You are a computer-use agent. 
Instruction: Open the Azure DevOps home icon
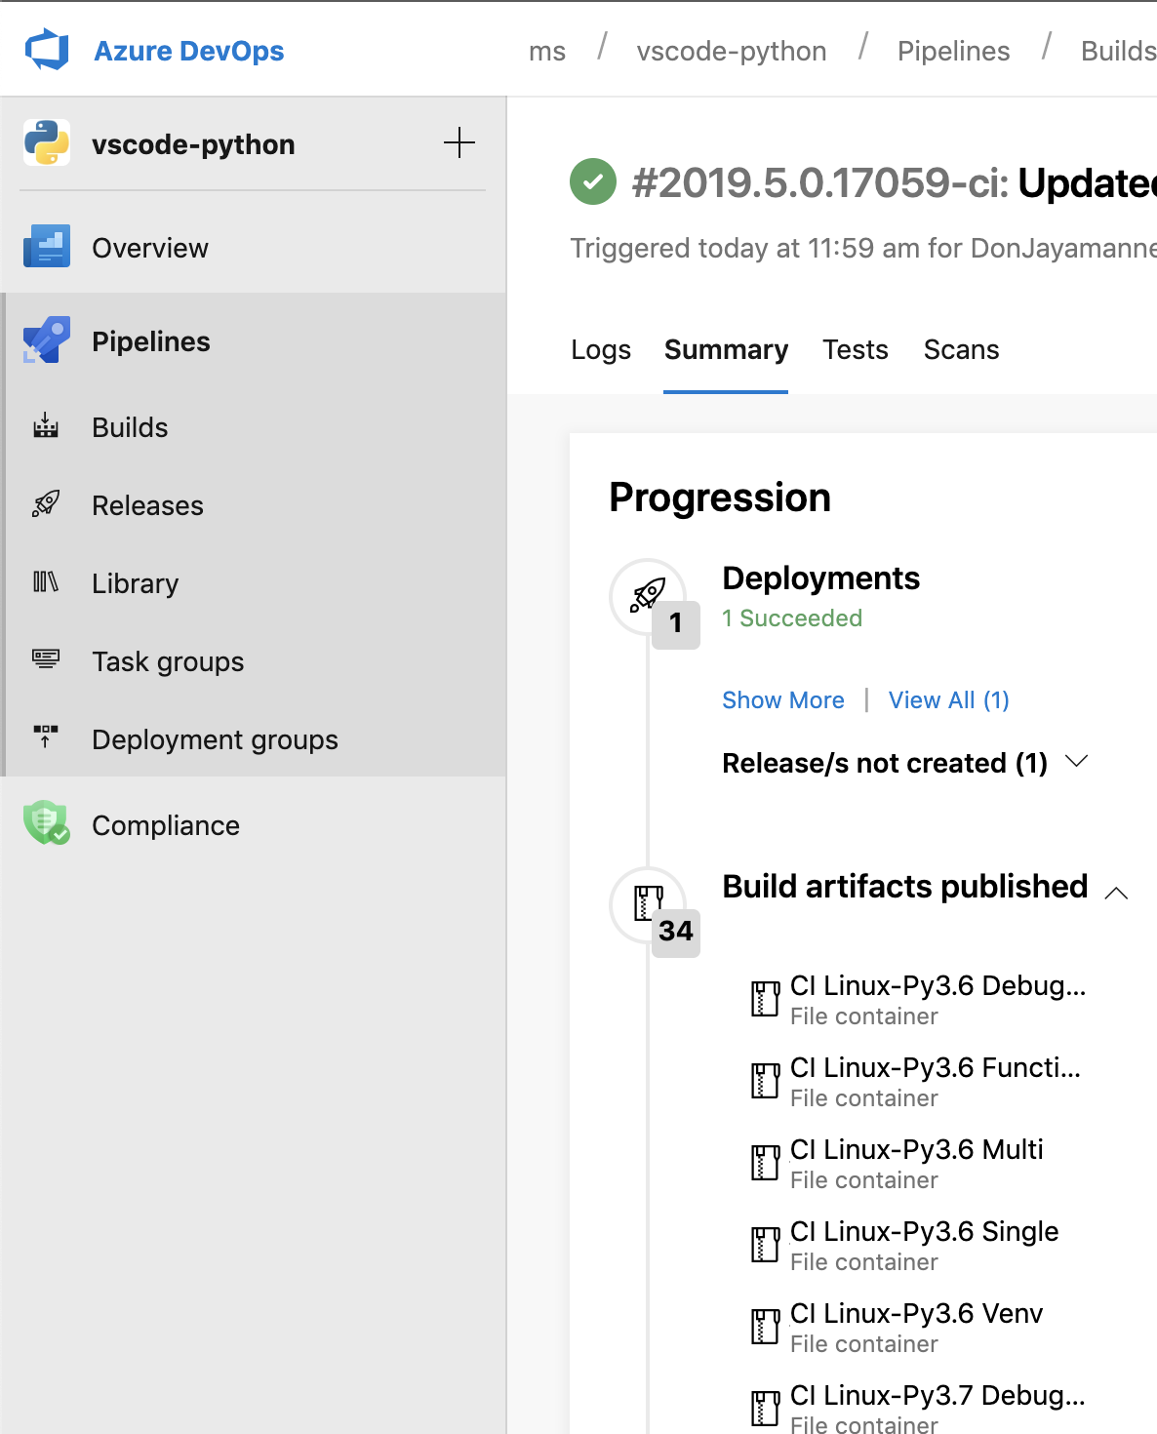[x=47, y=48]
